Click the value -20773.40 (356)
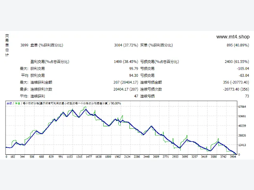This screenshot has height=190, width=254. coord(236,89)
